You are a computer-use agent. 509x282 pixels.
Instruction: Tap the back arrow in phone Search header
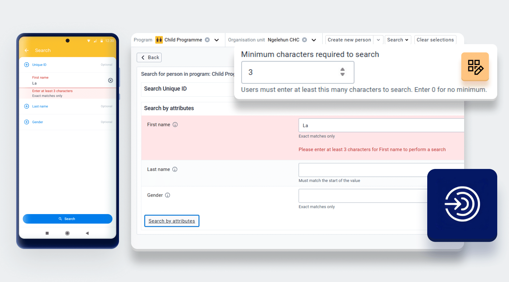click(x=27, y=50)
